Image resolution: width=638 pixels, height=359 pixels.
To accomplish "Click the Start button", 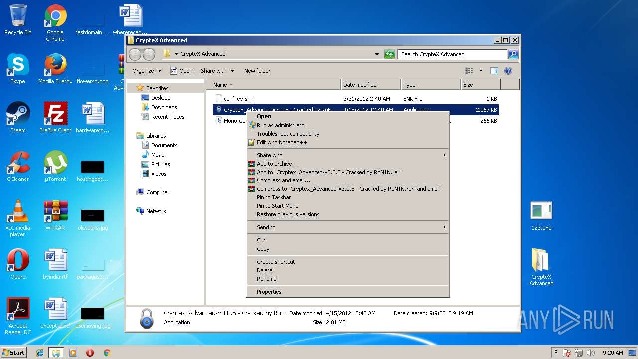I will pyautogui.click(x=14, y=352).
